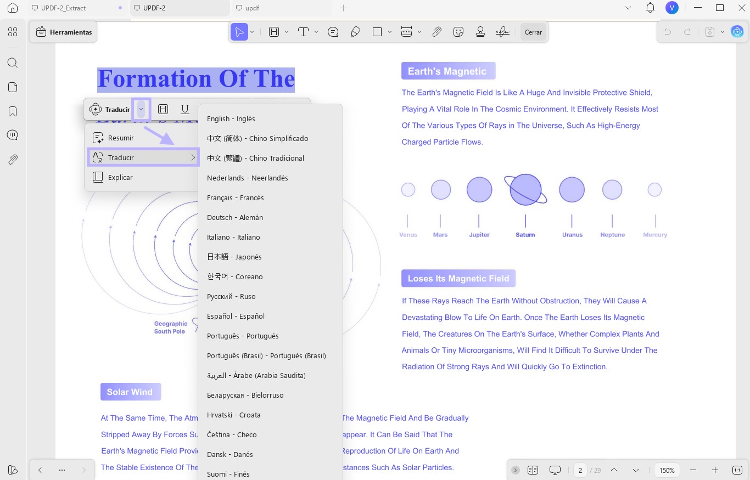Open the sticker tool

pyautogui.click(x=458, y=32)
